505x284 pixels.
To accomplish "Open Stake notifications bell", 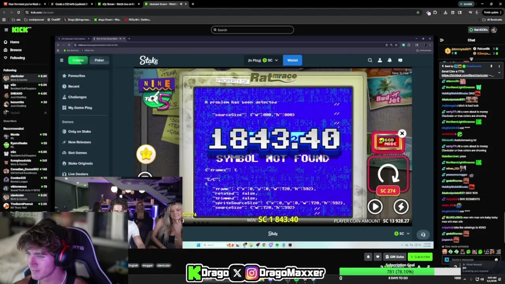I will (x=389, y=60).
